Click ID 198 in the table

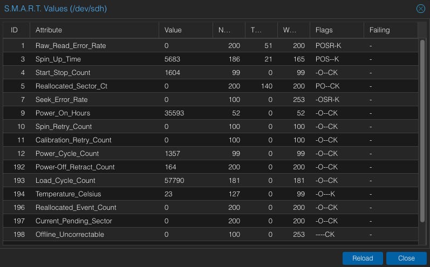[x=19, y=235]
